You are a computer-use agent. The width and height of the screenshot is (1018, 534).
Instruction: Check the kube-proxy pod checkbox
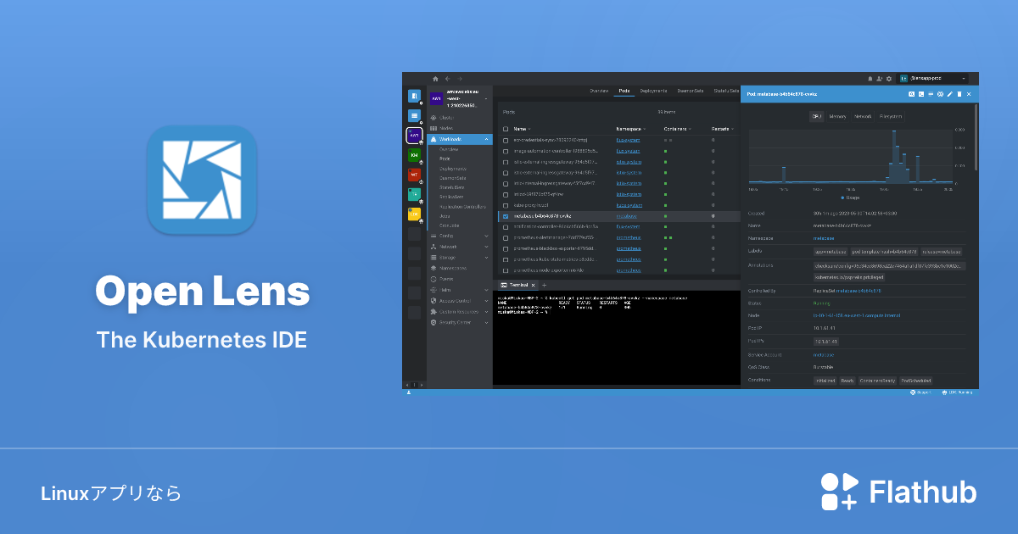coord(505,205)
